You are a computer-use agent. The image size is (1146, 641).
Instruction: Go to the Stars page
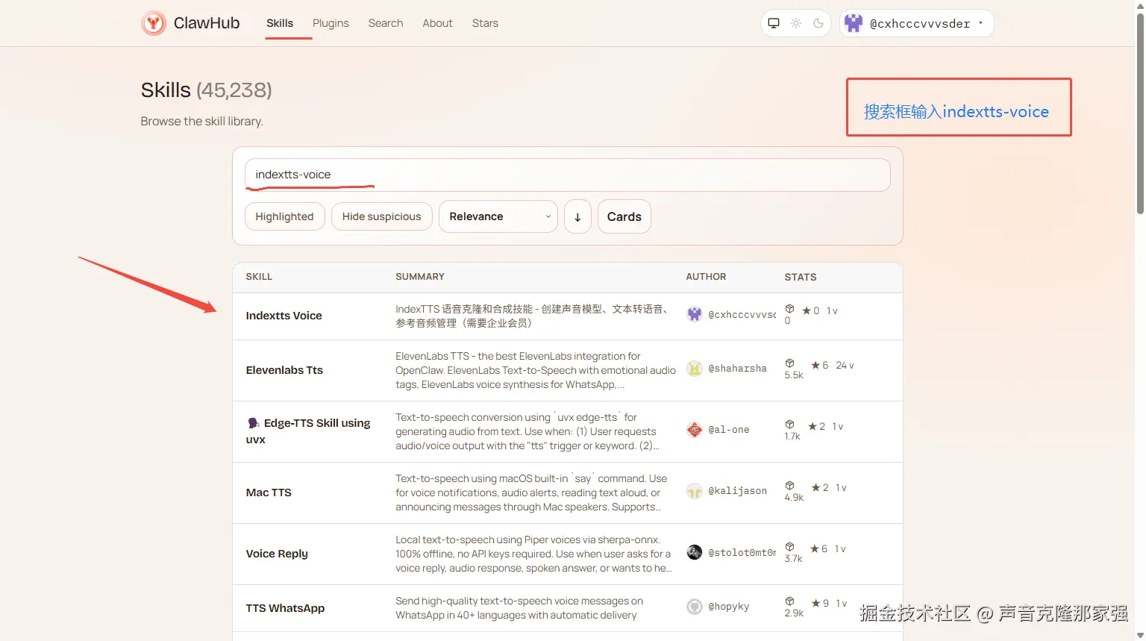point(485,23)
